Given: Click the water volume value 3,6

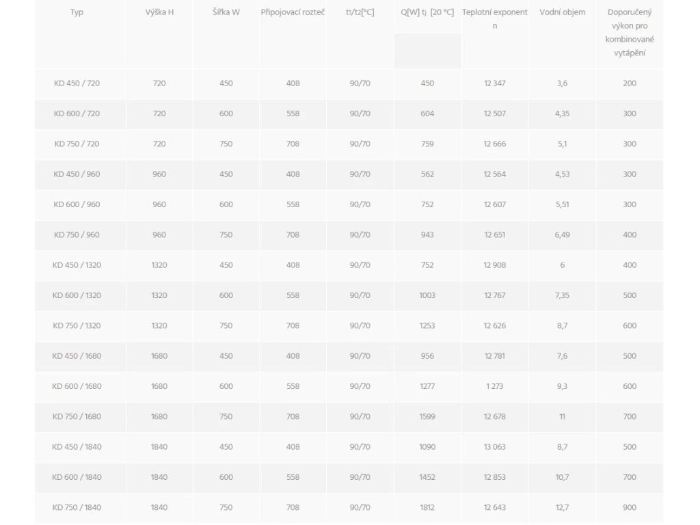Looking at the screenshot, I should click(562, 83).
